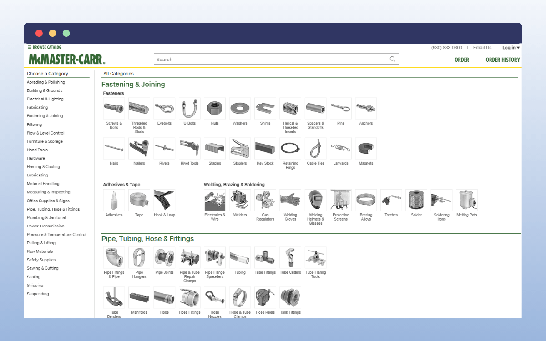Select the U-Bolts category icon
546x341 pixels.
coord(189,108)
